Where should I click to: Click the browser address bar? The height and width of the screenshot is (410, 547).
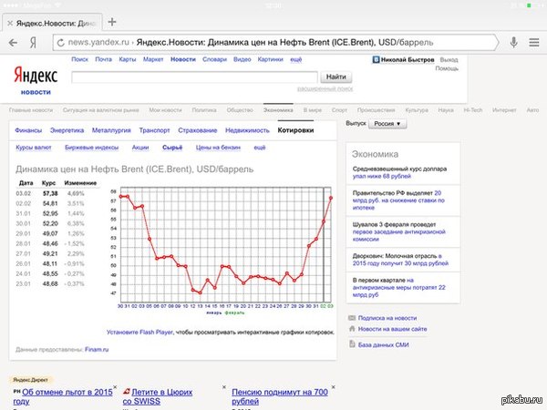coord(275,43)
